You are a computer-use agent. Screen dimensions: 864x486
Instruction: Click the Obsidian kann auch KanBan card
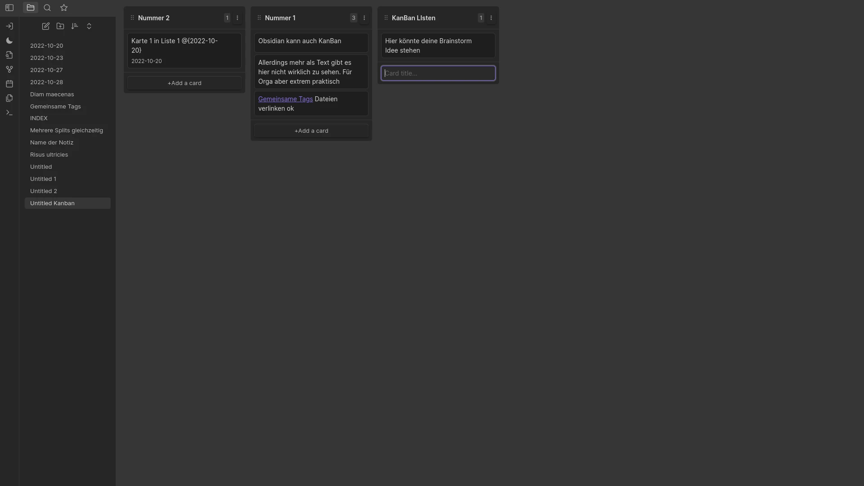point(311,43)
